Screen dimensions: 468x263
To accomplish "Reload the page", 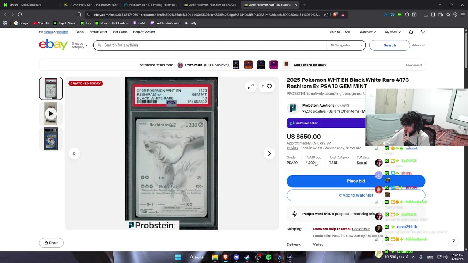I will point(20,15).
